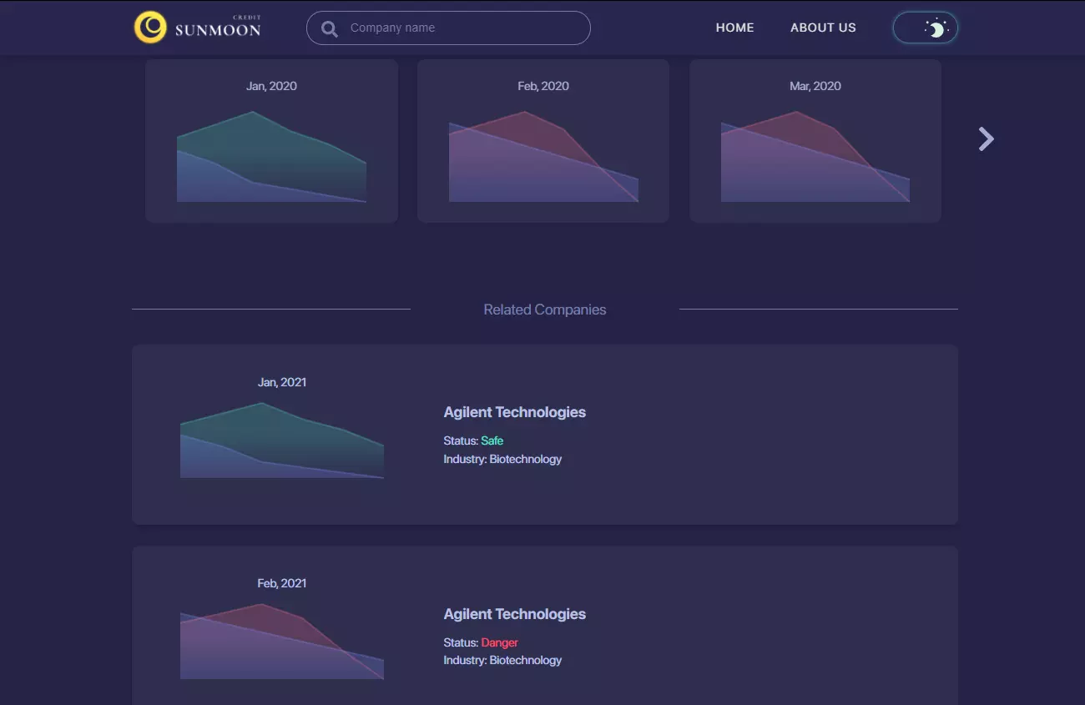The image size is (1085, 705).
Task: Select the Jan, 2021 chart thumbnail
Action: [x=282, y=440]
